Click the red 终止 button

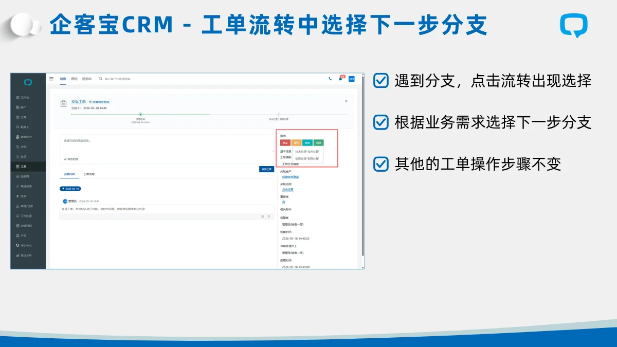tap(285, 143)
